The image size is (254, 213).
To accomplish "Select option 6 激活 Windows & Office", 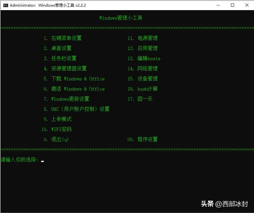I will 74,89.
